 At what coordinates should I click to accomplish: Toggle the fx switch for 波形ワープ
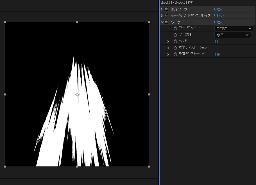click(x=167, y=9)
